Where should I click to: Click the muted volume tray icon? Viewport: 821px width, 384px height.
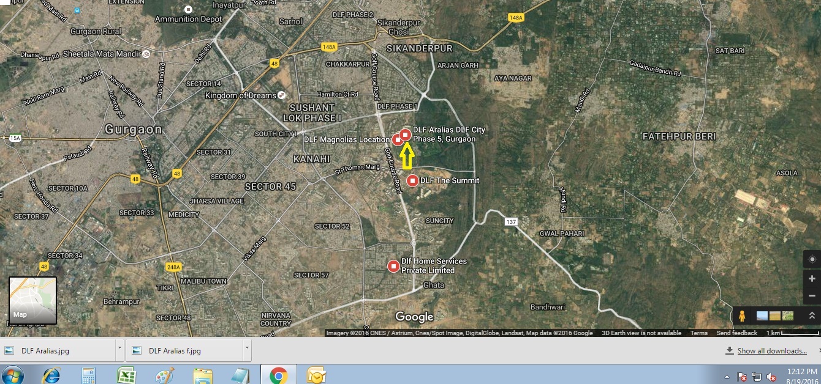[771, 377]
